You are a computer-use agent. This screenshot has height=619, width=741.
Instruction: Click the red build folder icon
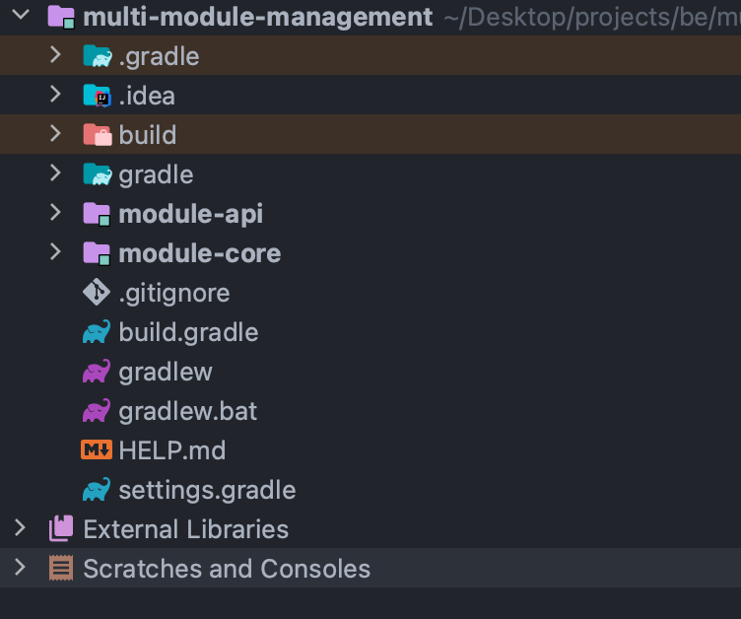point(98,135)
